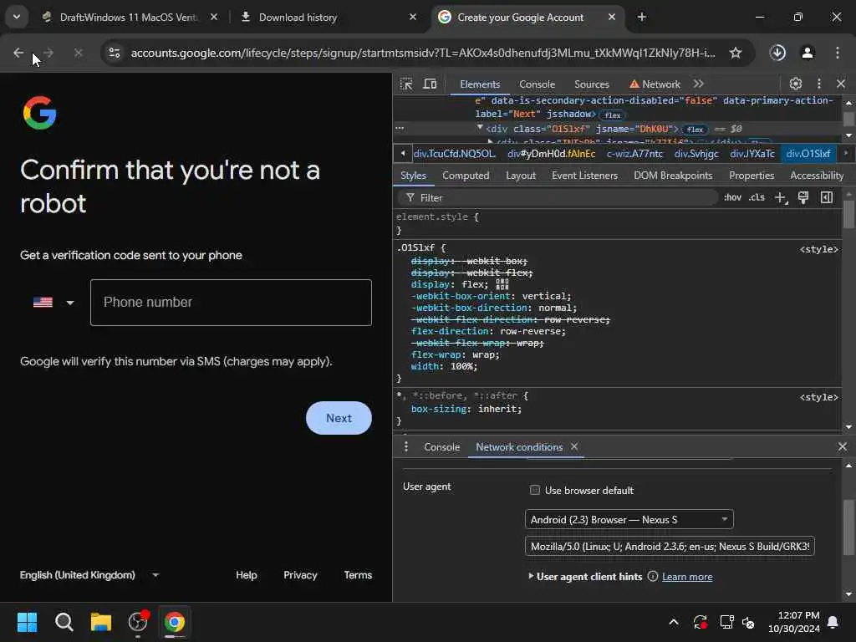Click the flex badge on O1Slxf div
This screenshot has width=856, height=642.
(695, 130)
